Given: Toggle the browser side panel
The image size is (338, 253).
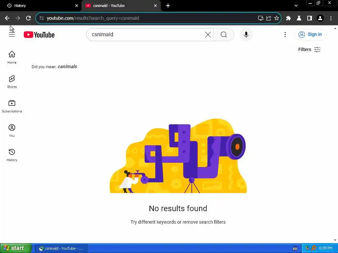Looking at the screenshot, I should 310,18.
